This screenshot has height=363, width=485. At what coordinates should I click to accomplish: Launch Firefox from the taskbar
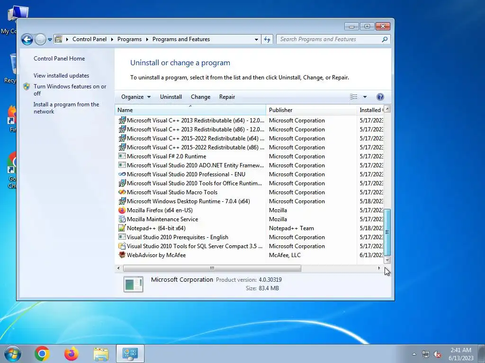(71, 354)
